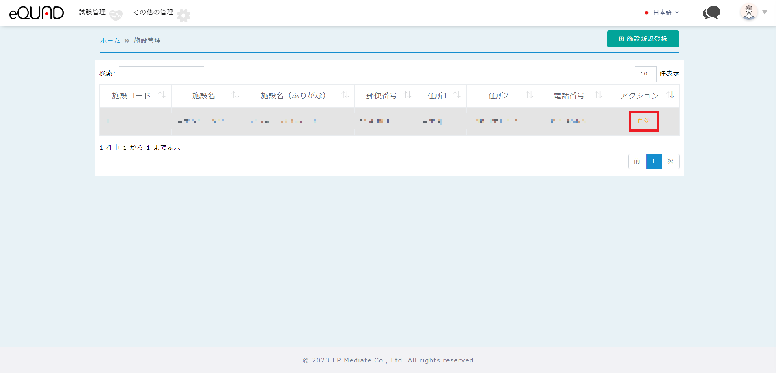Image resolution: width=776 pixels, height=373 pixels.
Task: Click the gear icon beside その他の管理
Action: 184,15
